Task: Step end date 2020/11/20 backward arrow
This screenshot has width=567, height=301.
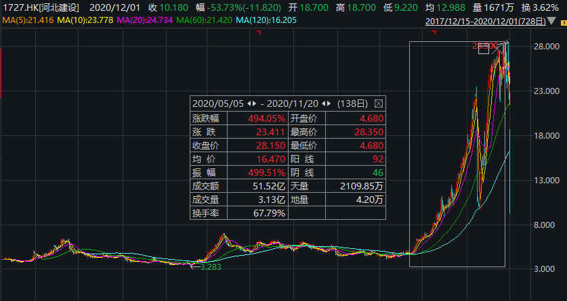Action: 323,104
